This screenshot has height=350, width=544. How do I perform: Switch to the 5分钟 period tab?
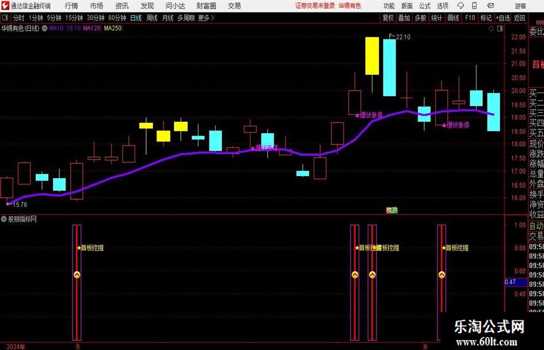click(54, 18)
